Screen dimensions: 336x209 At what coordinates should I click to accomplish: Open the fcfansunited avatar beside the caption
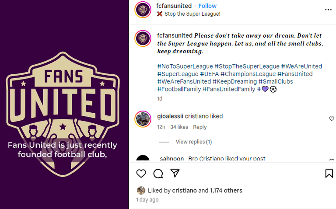(x=143, y=38)
